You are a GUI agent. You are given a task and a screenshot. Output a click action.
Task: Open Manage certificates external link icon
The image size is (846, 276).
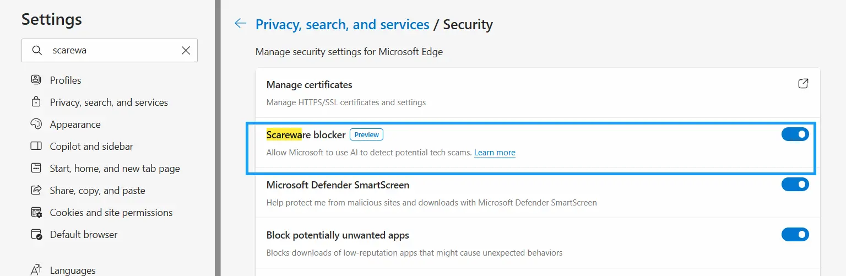coord(803,84)
